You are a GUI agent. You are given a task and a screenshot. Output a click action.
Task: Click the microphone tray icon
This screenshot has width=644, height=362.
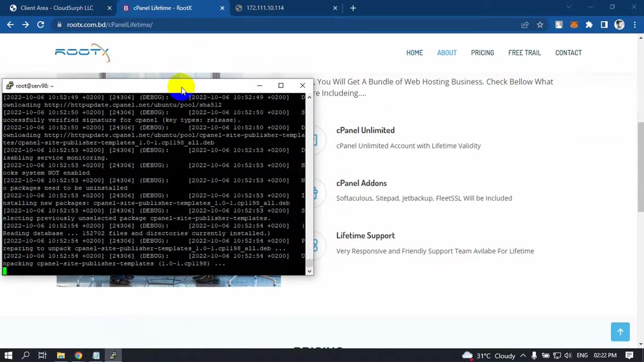tap(534, 355)
